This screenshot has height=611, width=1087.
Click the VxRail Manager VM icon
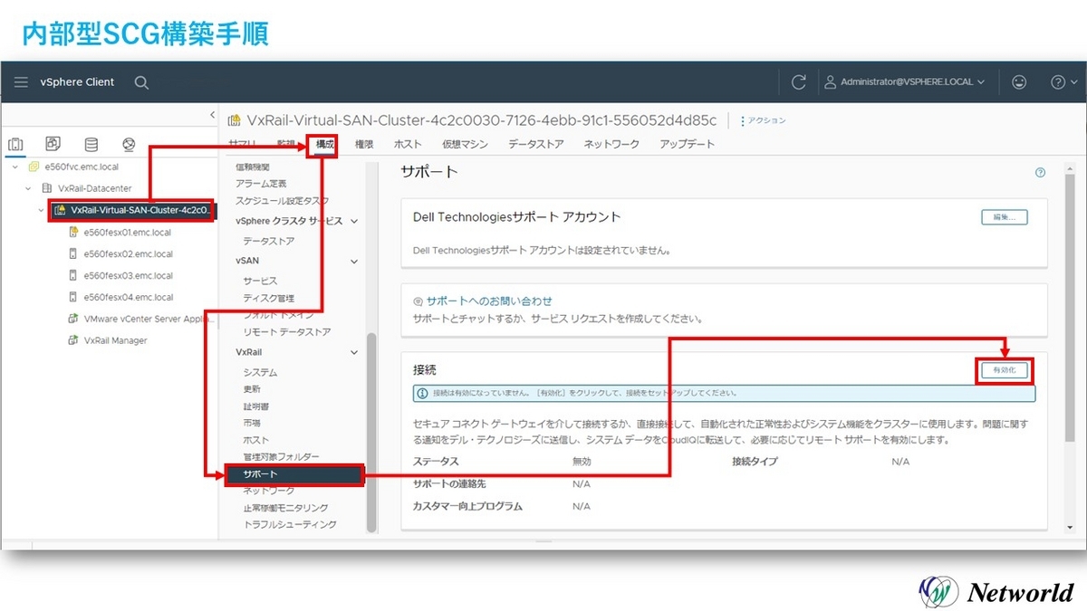[x=72, y=341]
